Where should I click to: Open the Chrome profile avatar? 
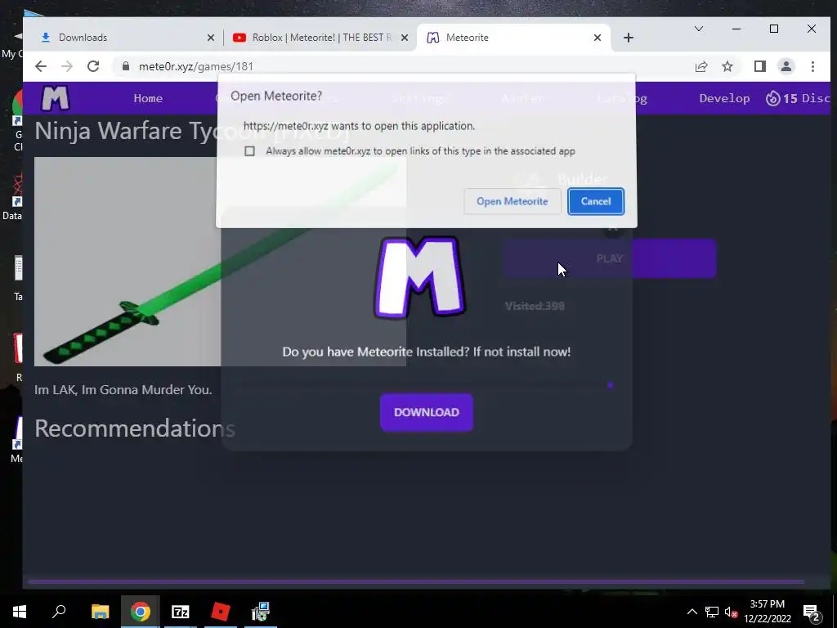786,66
